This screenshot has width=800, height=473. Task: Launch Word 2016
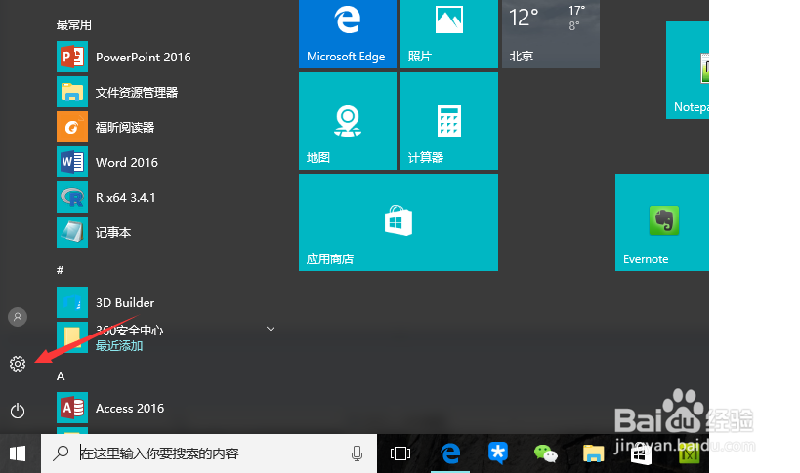point(107,163)
